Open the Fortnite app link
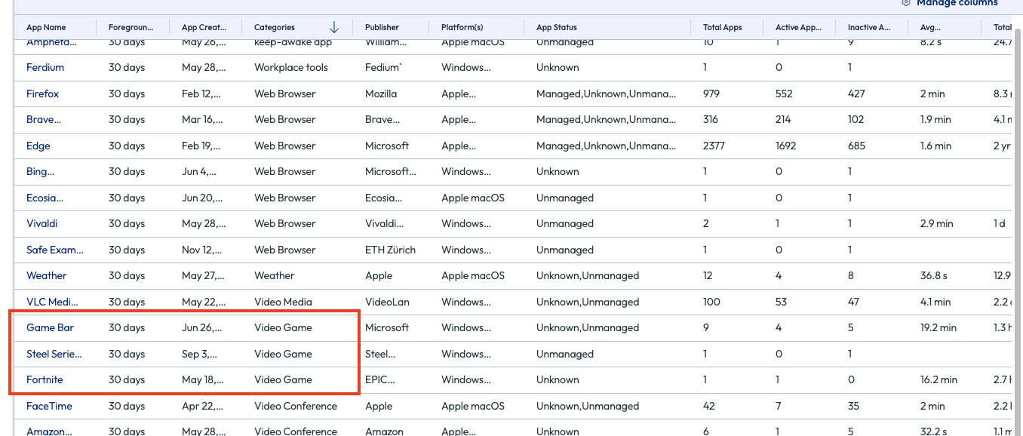The image size is (1023, 436). [45, 380]
